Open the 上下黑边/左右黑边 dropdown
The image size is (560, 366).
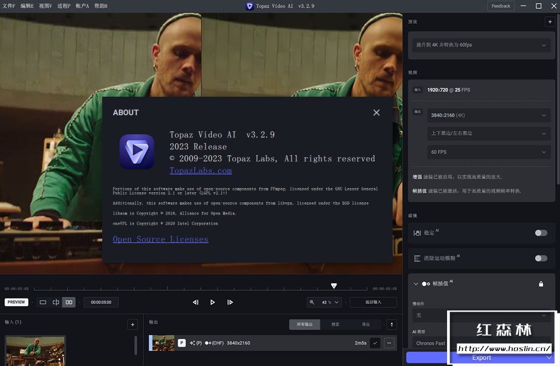click(488, 133)
